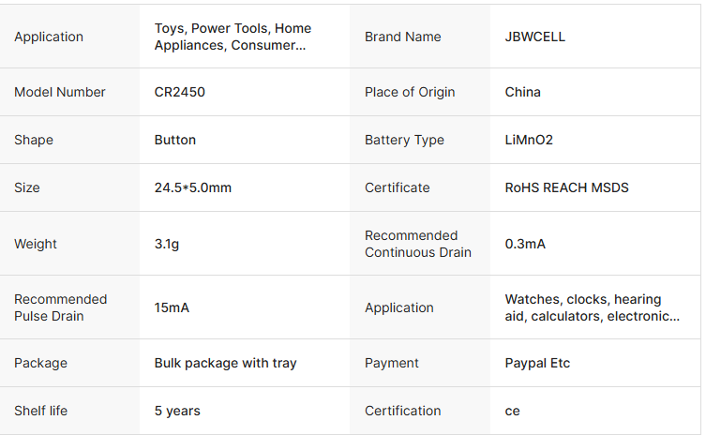Select the '5 years' shelf life value
Image resolution: width=706 pixels, height=435 pixels.
coord(177,411)
